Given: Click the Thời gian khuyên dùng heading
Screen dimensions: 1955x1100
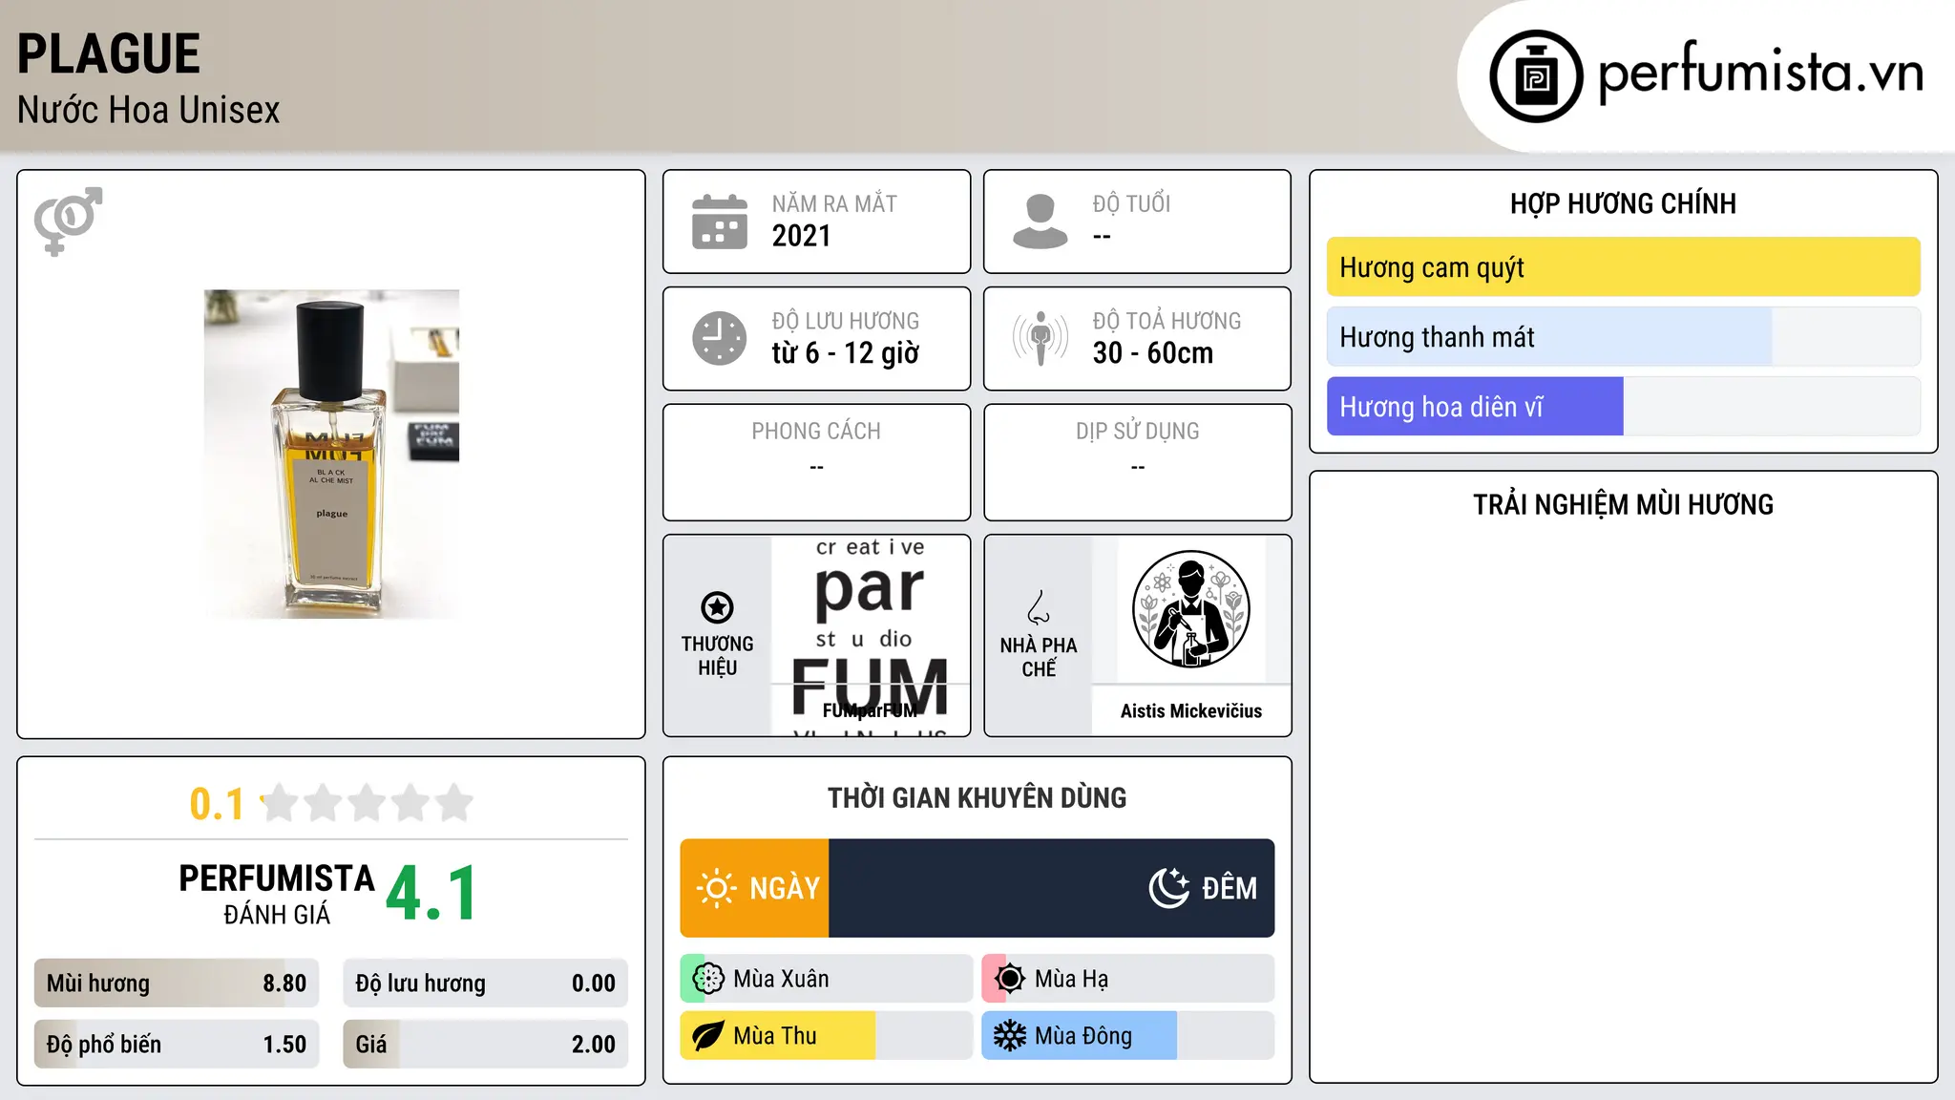Looking at the screenshot, I should [977, 798].
